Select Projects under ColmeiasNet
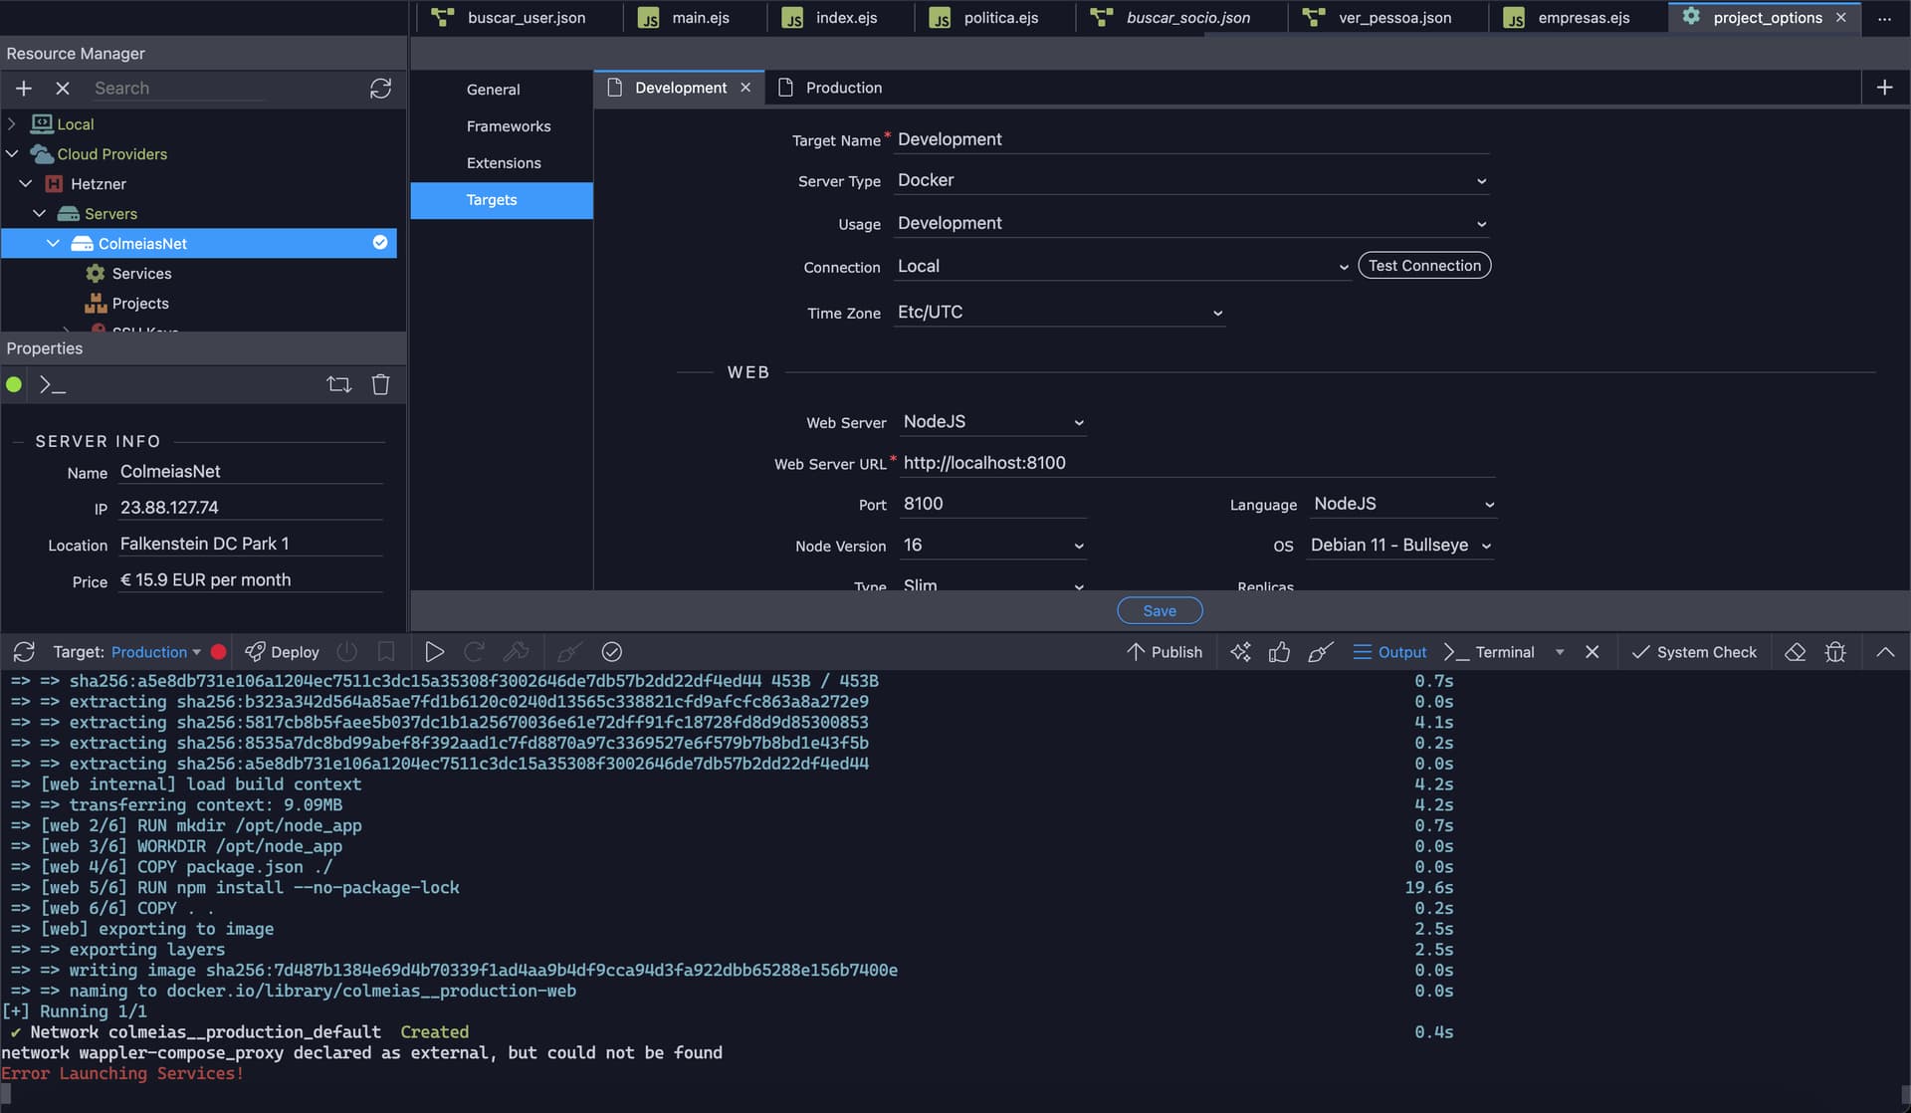 tap(140, 304)
